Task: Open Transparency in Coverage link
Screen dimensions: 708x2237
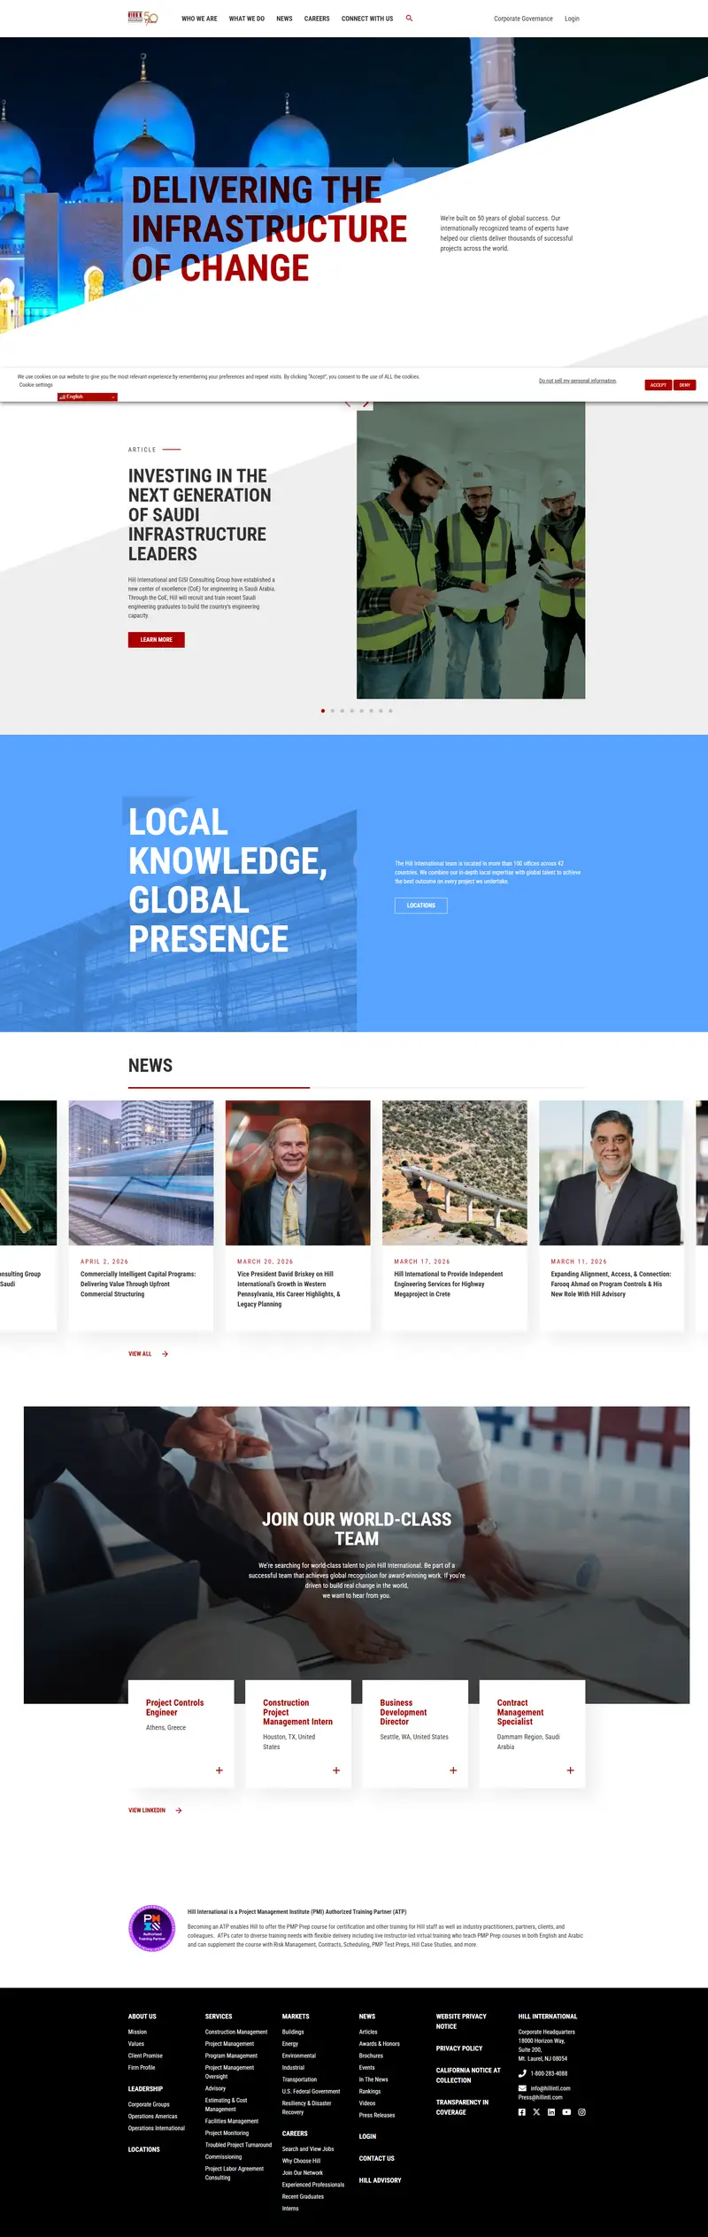Action: [462, 2107]
